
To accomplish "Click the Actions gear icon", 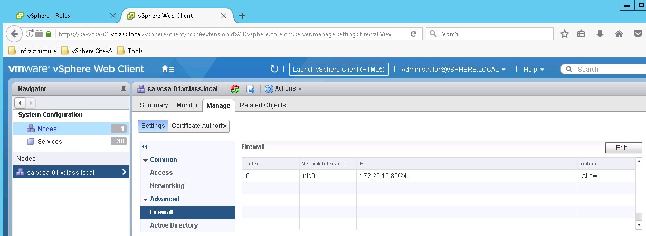I will [269, 89].
